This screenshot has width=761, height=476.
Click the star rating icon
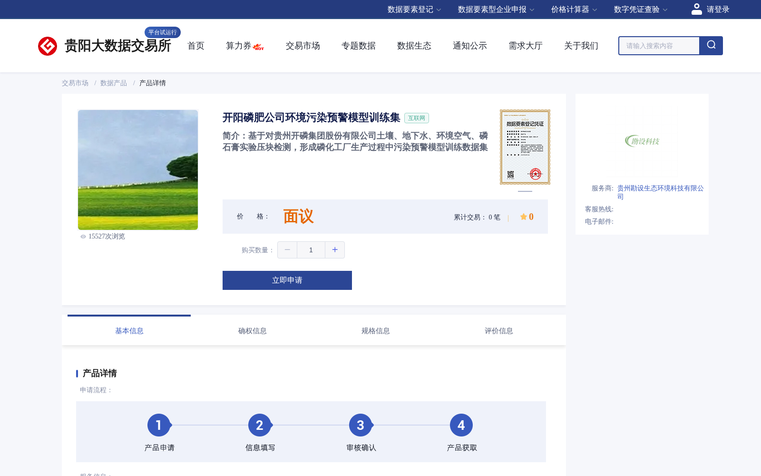[523, 217]
